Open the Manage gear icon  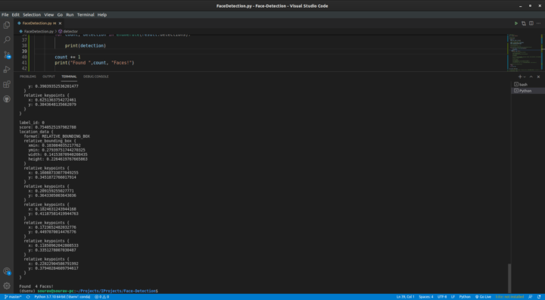tap(7, 286)
